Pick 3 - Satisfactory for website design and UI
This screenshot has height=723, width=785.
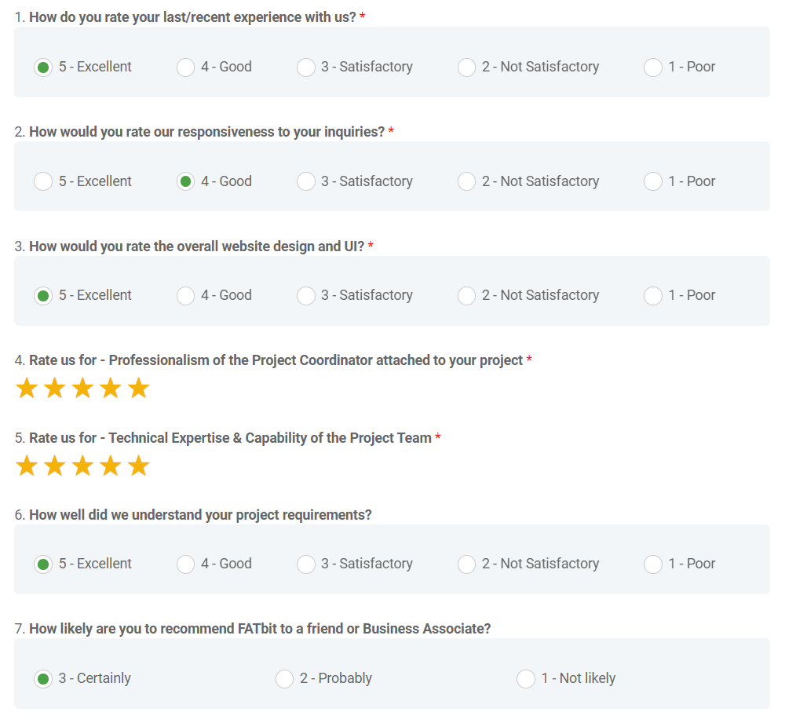pyautogui.click(x=306, y=296)
